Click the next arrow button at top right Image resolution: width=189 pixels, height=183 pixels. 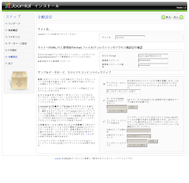pyautogui.click(x=178, y=17)
